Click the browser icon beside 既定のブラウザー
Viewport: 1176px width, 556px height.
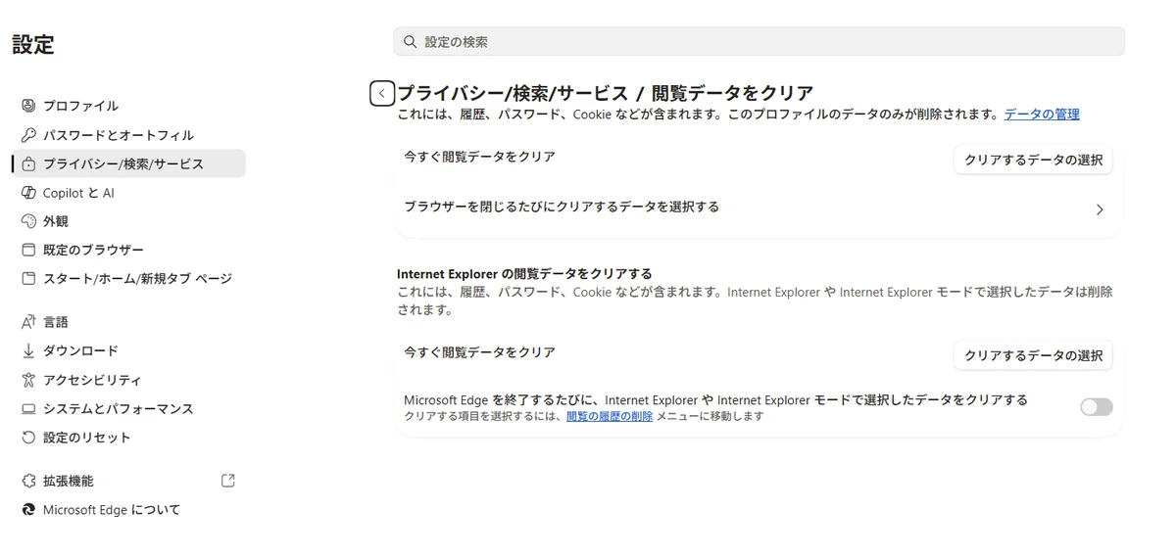click(x=28, y=250)
